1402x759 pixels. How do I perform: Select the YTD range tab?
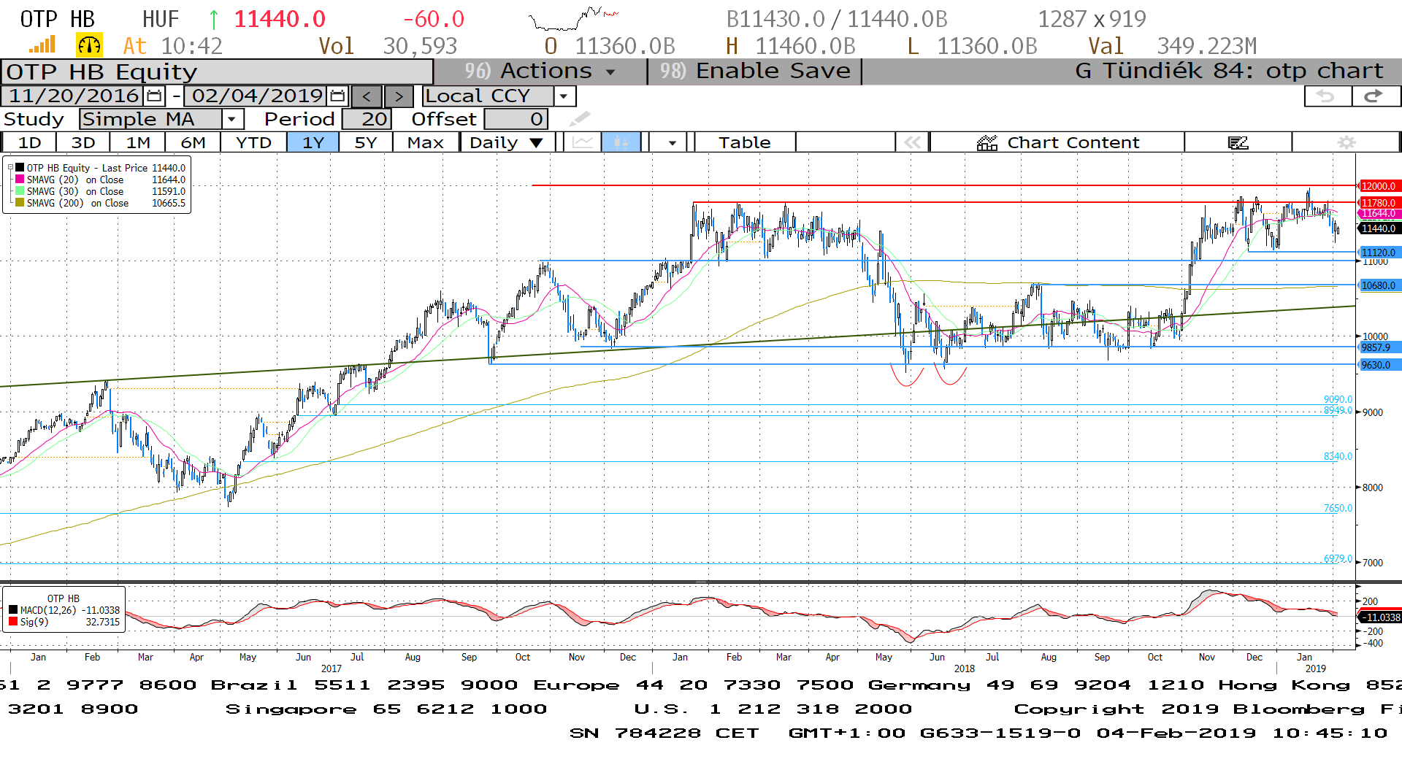pyautogui.click(x=253, y=142)
